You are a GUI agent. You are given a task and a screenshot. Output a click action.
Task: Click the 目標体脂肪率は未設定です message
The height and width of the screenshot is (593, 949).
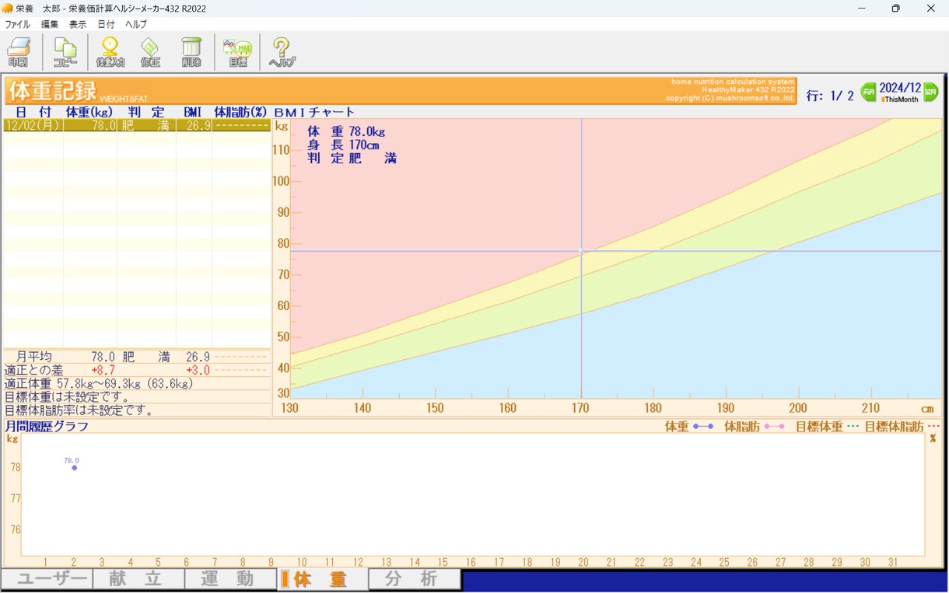79,410
